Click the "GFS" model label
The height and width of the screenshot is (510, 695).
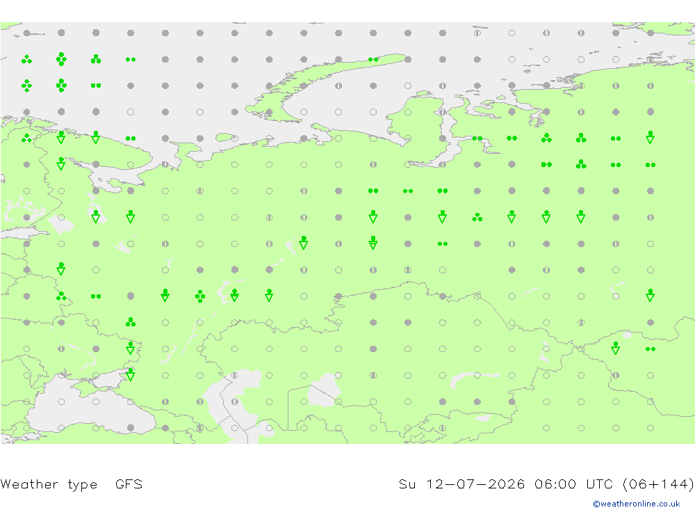pos(129,484)
